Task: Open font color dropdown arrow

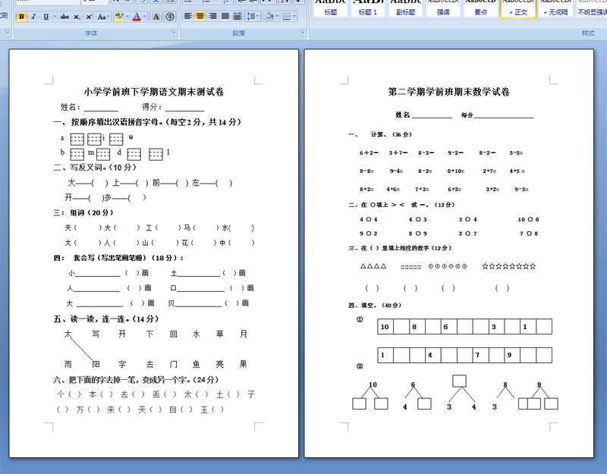Action: pos(145,17)
